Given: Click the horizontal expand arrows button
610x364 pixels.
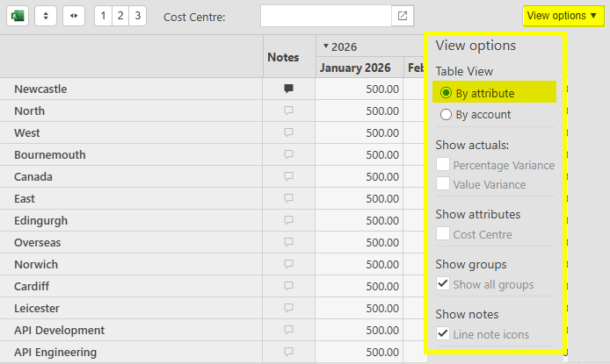Looking at the screenshot, I should click(74, 16).
